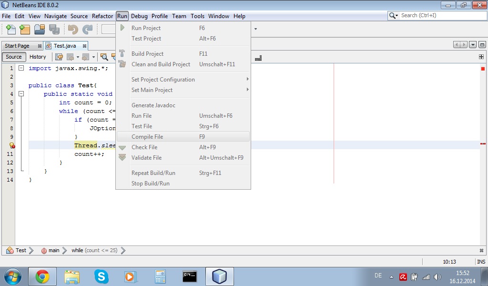488x286 pixels.
Task: Click the while (count <= 25) breadcrumb
Action: click(94, 250)
